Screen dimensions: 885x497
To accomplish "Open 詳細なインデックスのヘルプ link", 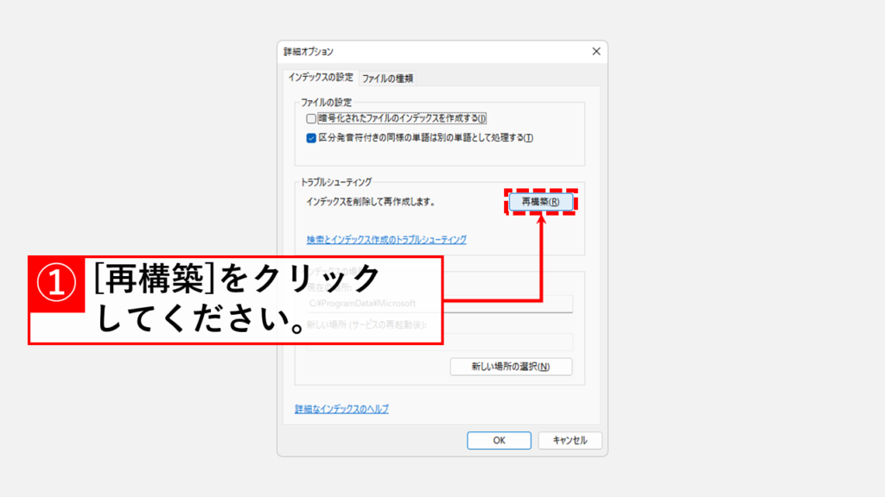I will tap(341, 409).
